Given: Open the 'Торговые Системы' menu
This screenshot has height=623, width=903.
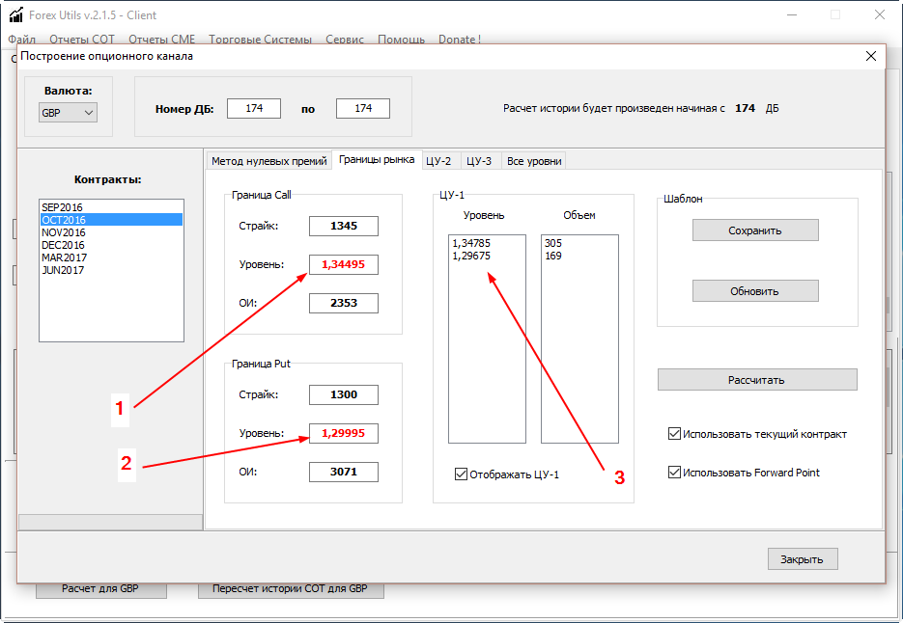Looking at the screenshot, I should pos(261,40).
